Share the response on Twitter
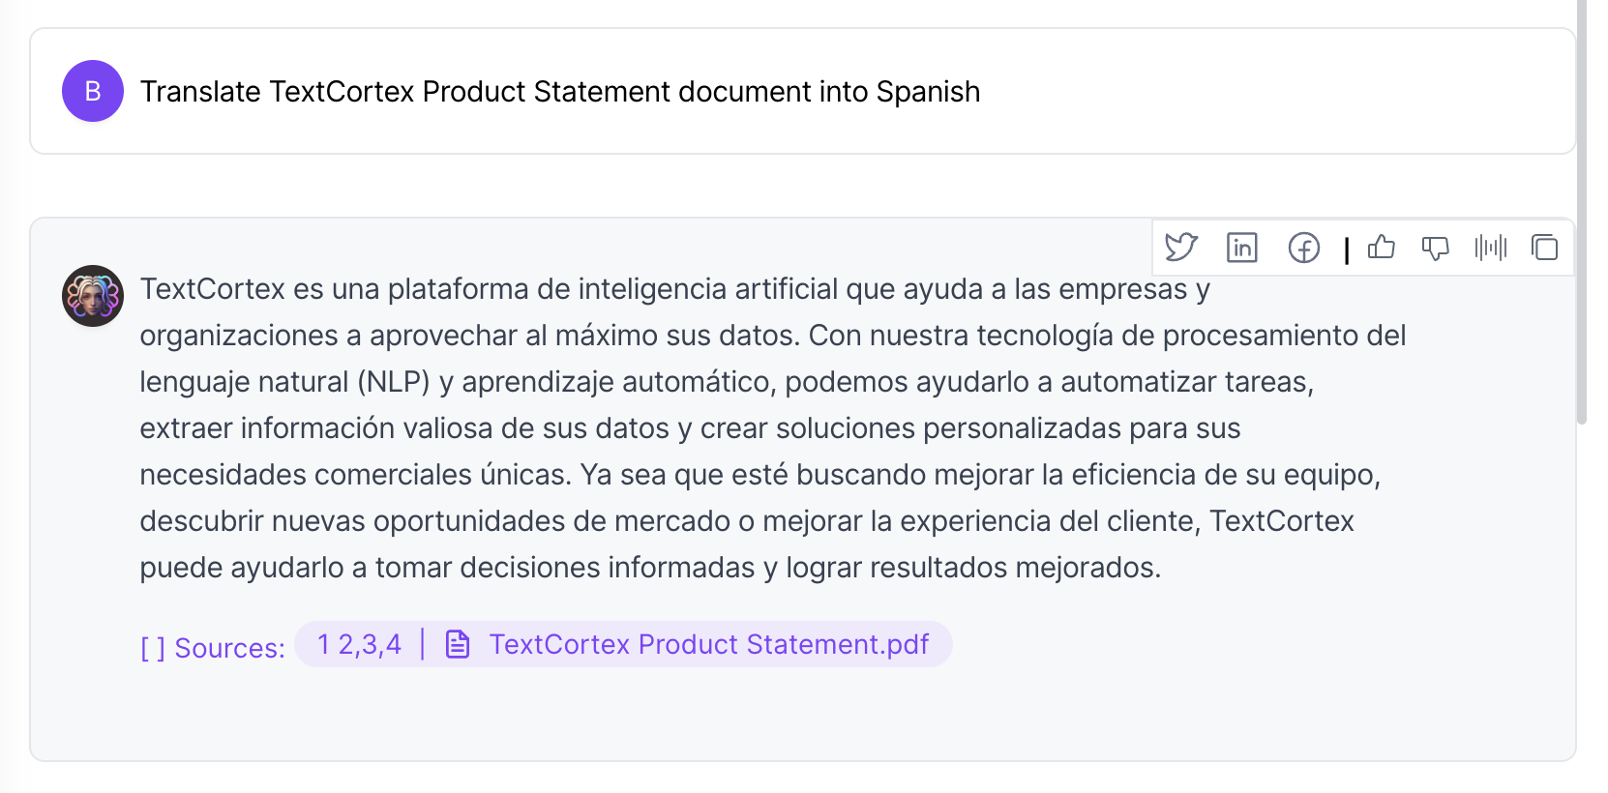This screenshot has height=793, width=1608. click(1181, 249)
